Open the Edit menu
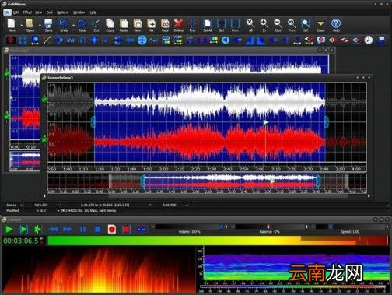 pos(16,12)
